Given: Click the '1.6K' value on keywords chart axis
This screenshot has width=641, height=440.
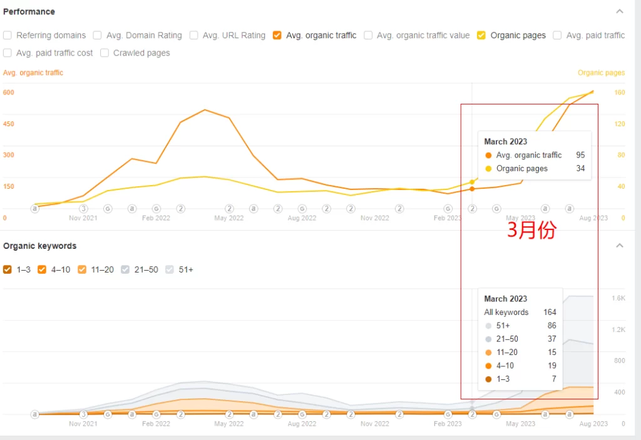Looking at the screenshot, I should tap(618, 298).
